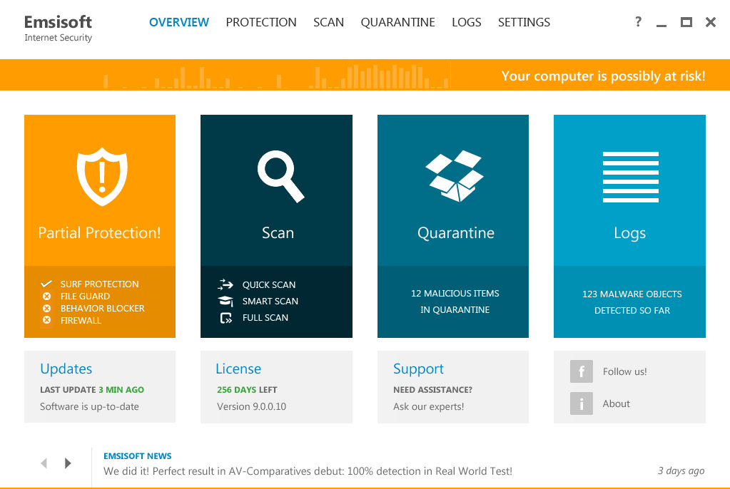Viewport: 730px width, 489px height.
Task: Show the next Emsisoft news item
Action: (x=68, y=463)
